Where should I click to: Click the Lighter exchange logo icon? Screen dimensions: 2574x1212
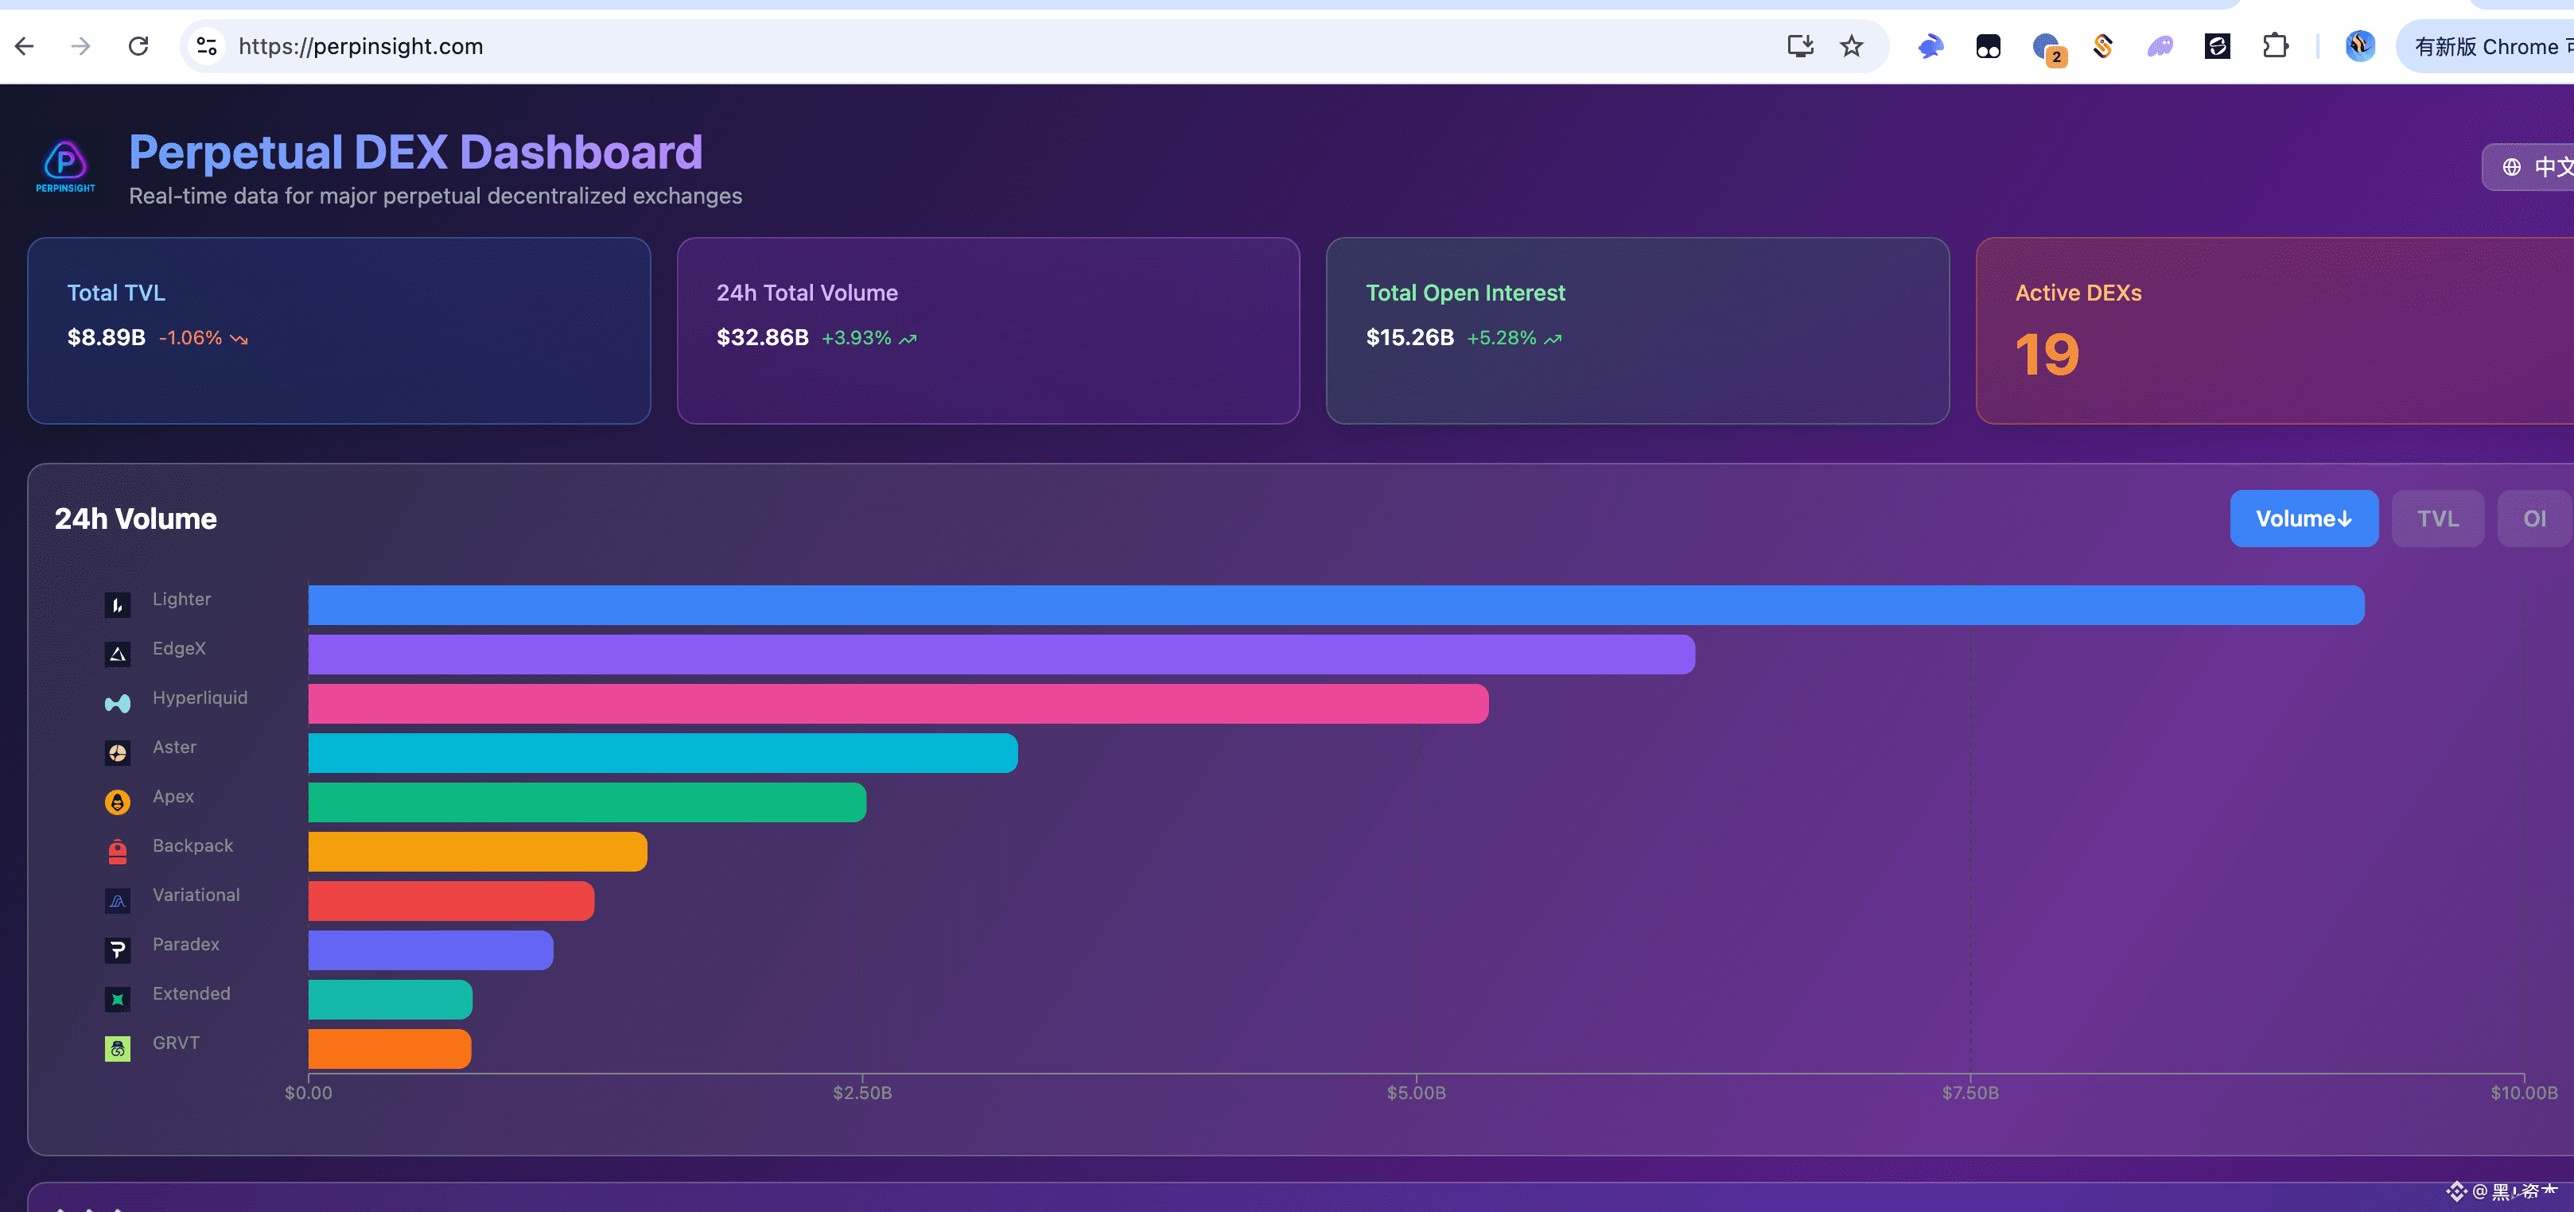point(117,604)
